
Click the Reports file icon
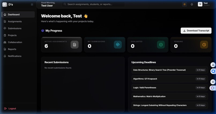tap(5, 49)
